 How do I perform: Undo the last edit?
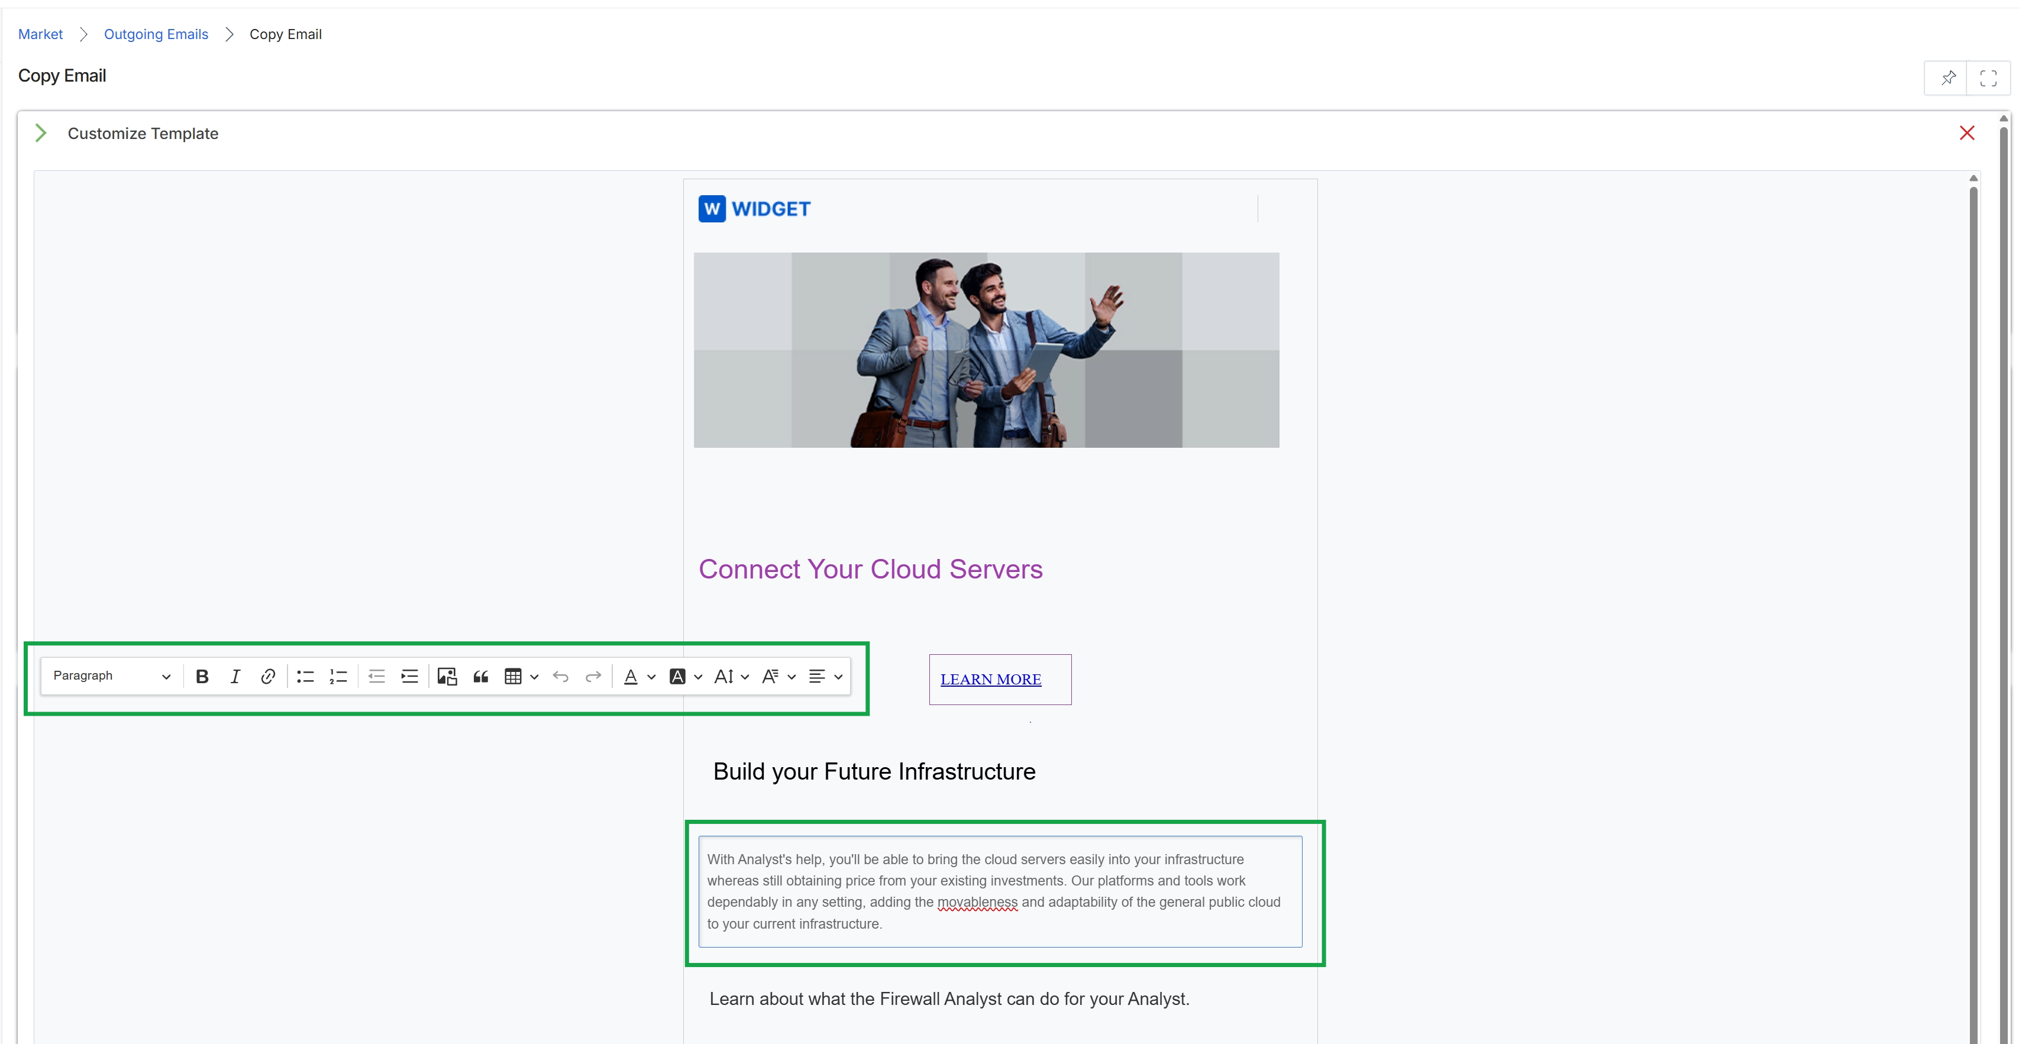[x=560, y=677]
